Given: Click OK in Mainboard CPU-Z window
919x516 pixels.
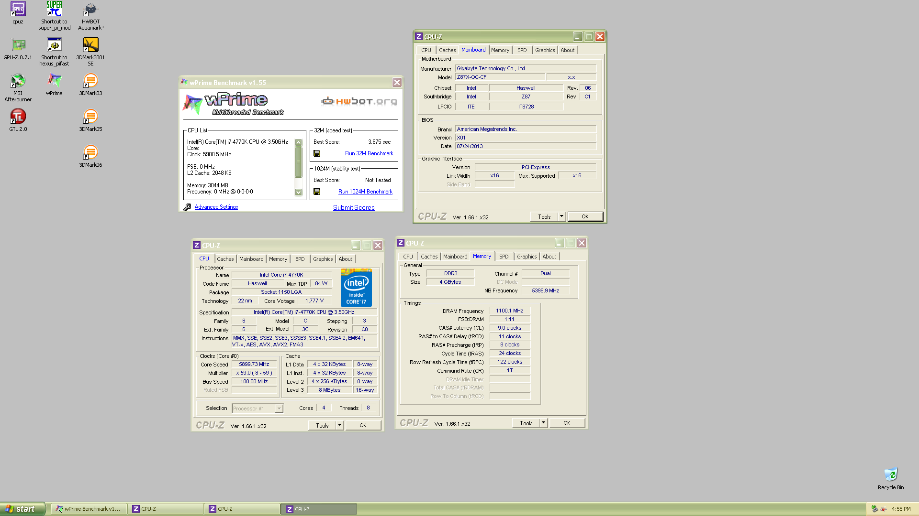Looking at the screenshot, I should (x=585, y=217).
